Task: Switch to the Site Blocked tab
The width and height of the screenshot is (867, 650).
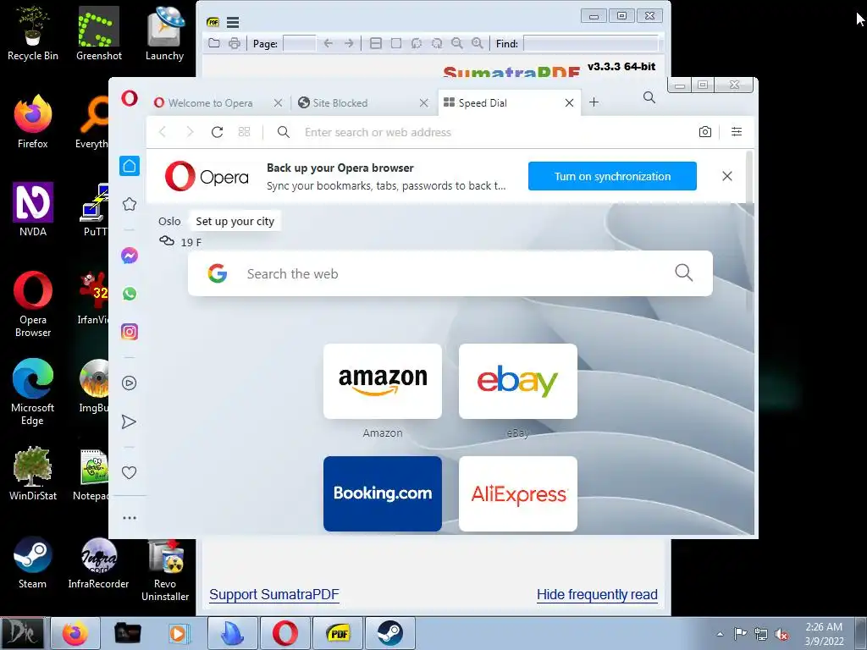Action: point(340,102)
